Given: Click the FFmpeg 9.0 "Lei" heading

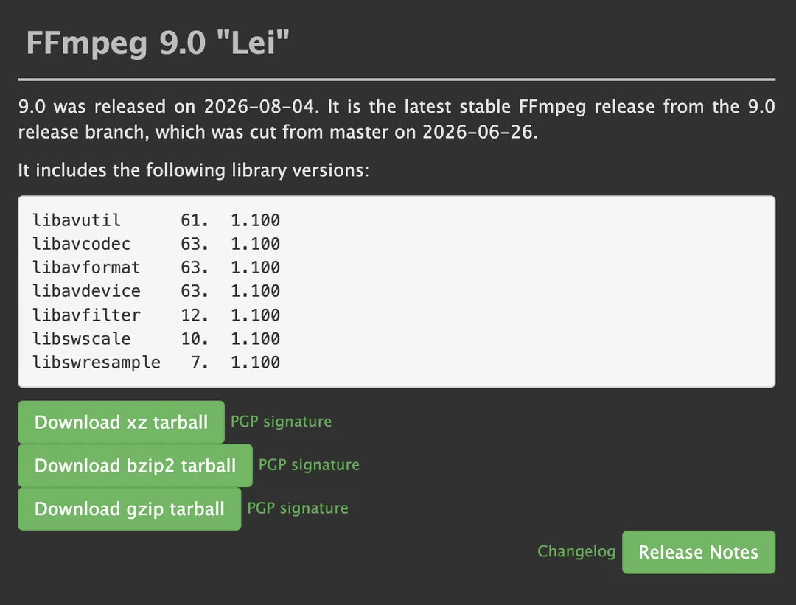Looking at the screenshot, I should tap(158, 42).
